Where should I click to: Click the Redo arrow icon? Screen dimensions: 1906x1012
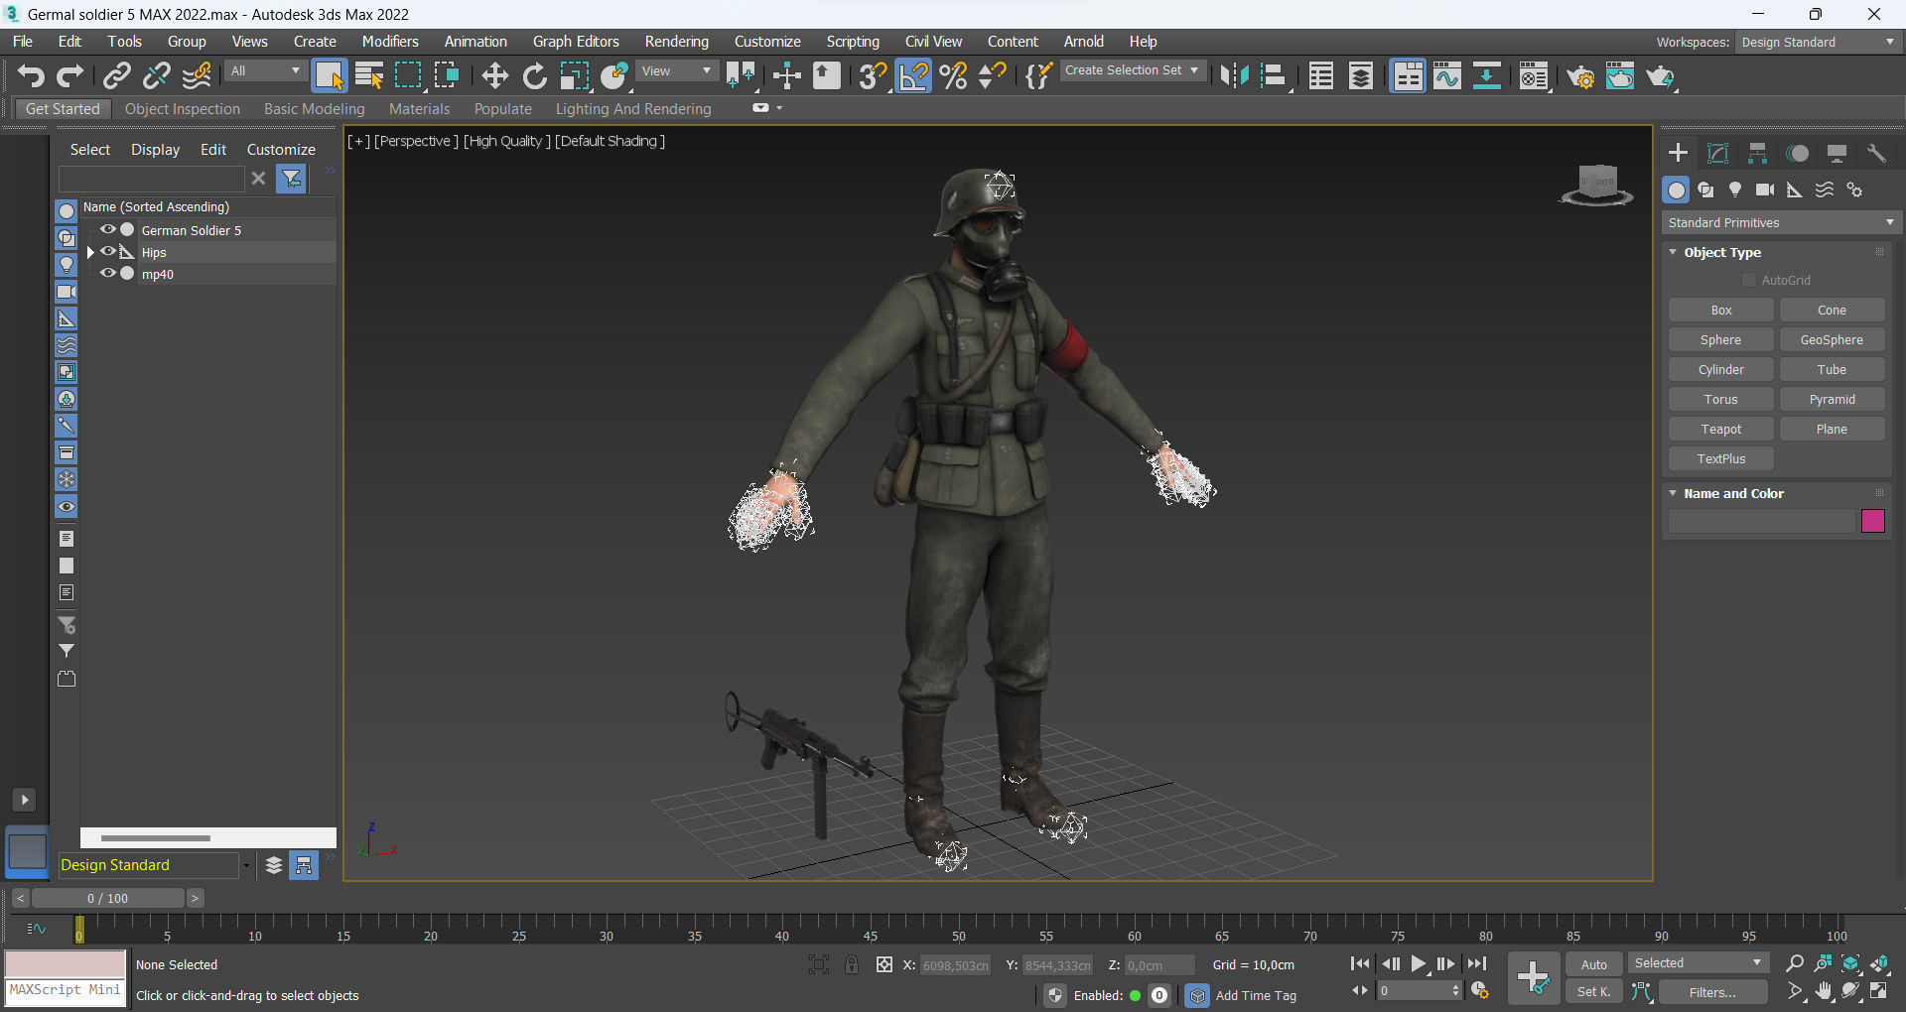[x=69, y=75]
